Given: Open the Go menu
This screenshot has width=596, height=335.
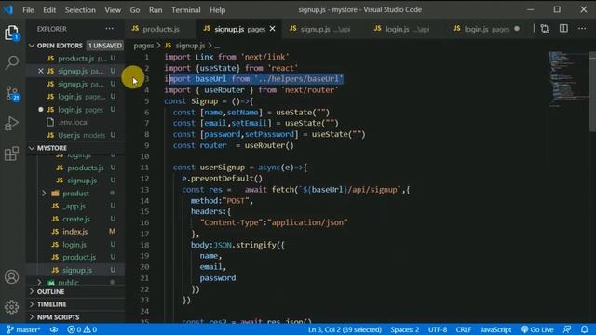Looking at the screenshot, I should (134, 10).
